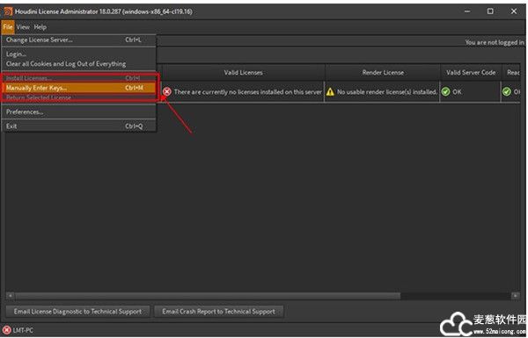Click the horizontal scrollbar thumb
The height and width of the screenshot is (338, 528).
[208, 296]
